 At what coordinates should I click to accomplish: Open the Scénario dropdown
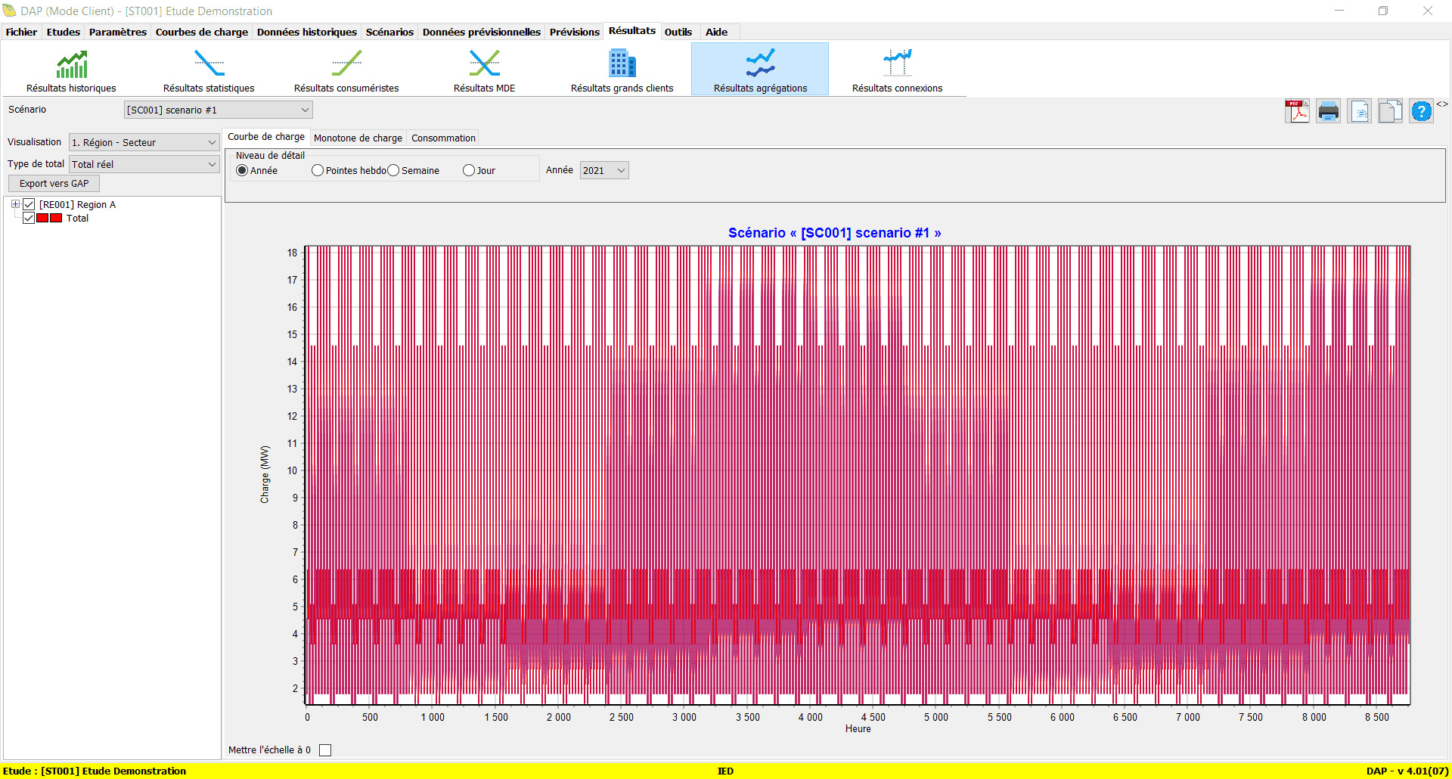(x=218, y=110)
